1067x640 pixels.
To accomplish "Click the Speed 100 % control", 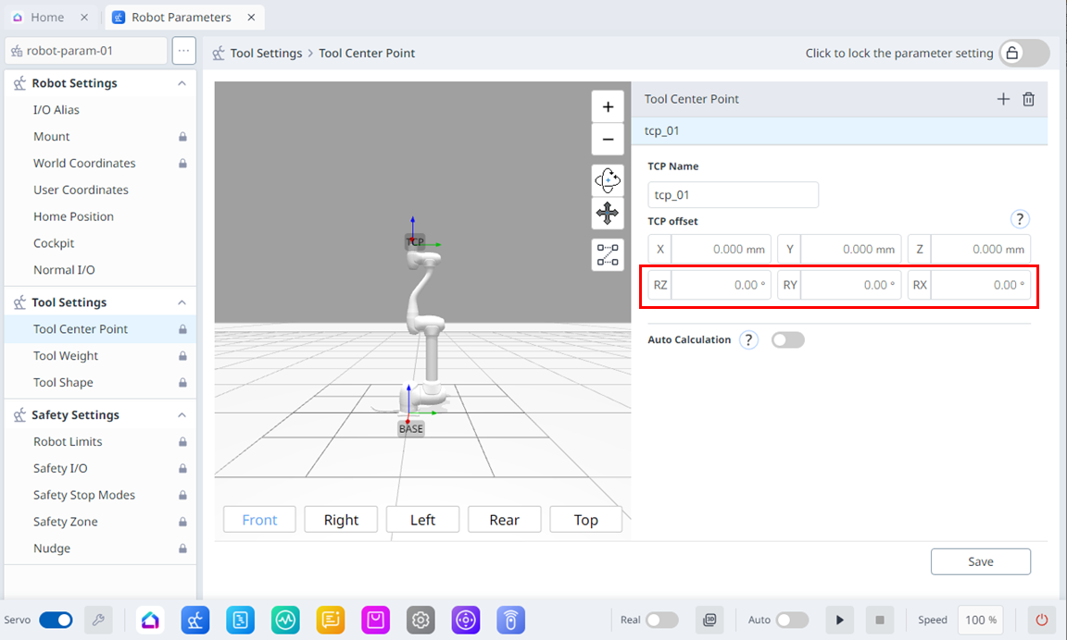I will pos(980,620).
